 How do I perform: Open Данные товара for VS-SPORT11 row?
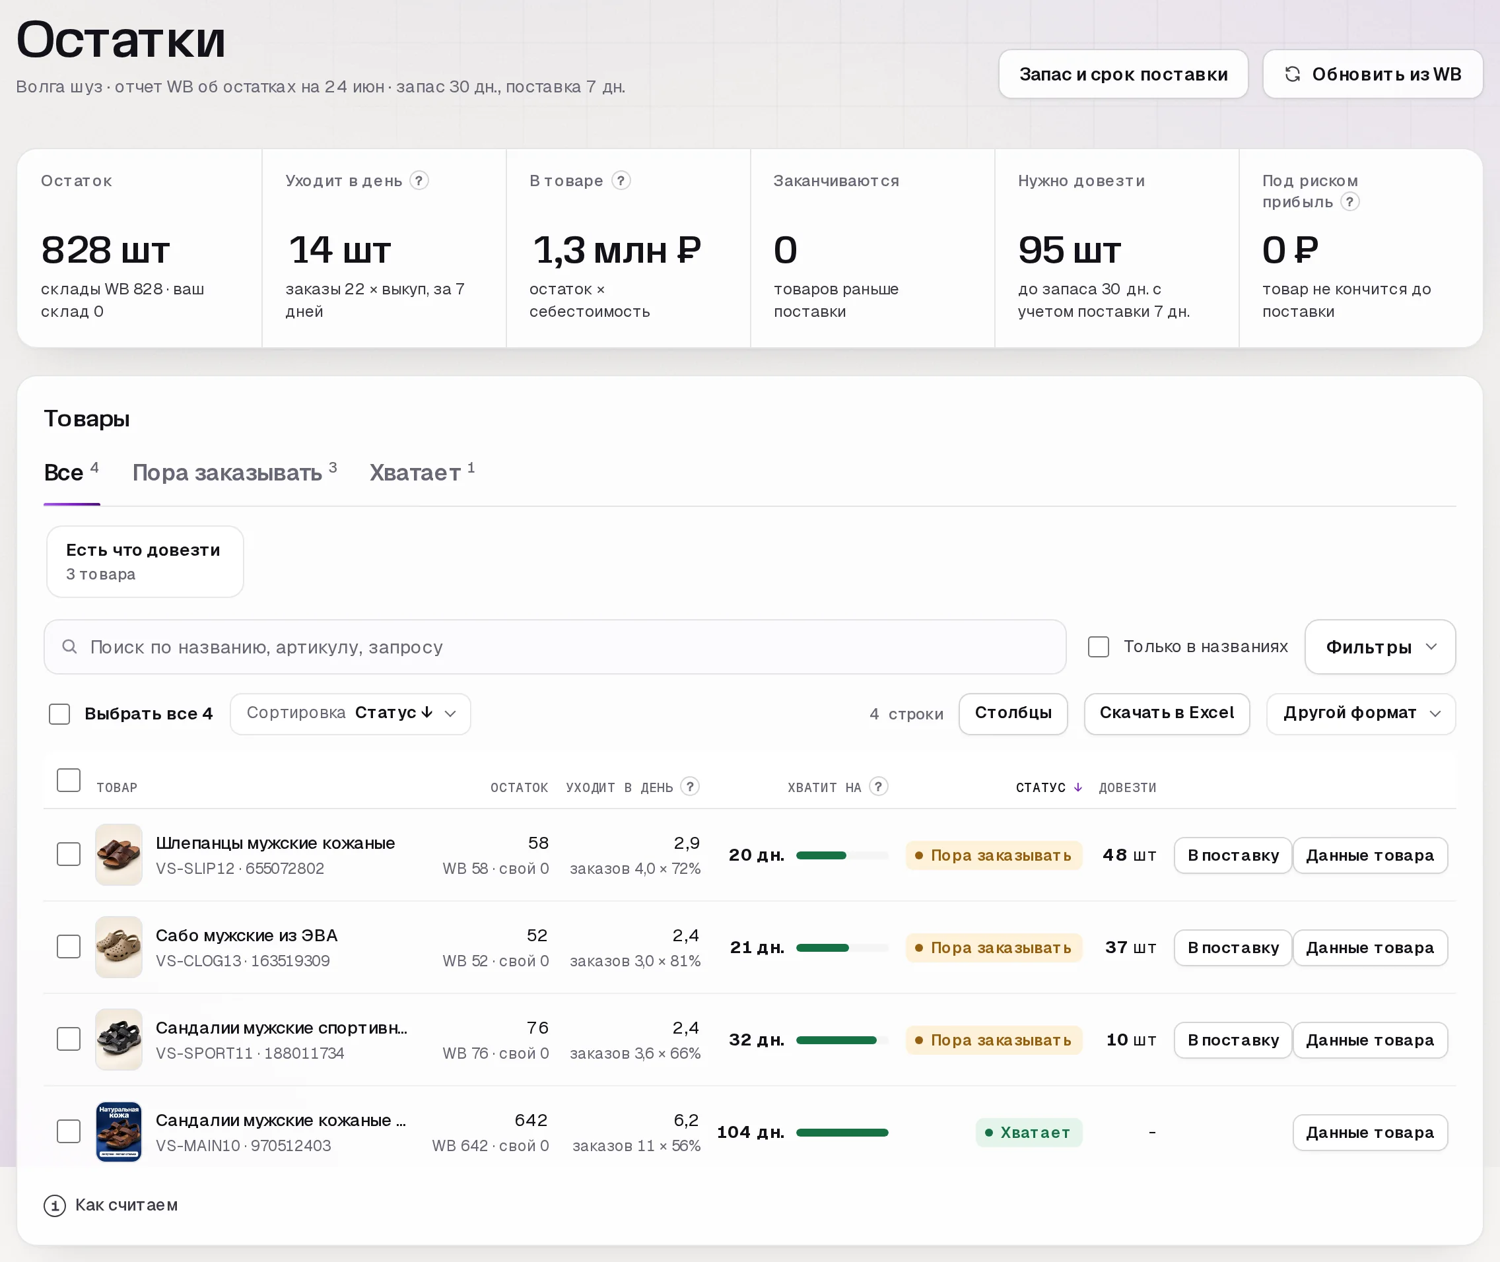pos(1370,1040)
